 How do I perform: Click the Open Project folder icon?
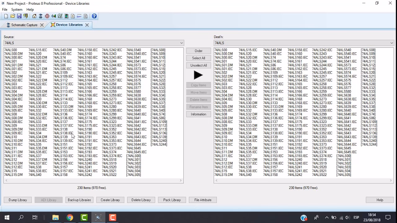pos(13,16)
